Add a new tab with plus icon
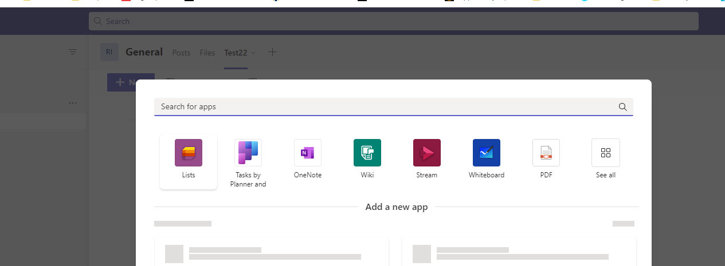This screenshot has width=725, height=266. 273,52
